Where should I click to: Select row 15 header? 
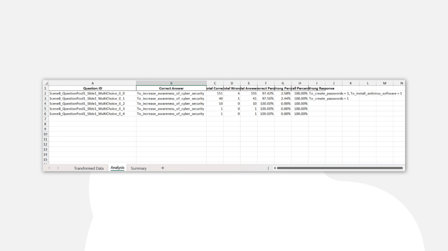click(x=45, y=160)
